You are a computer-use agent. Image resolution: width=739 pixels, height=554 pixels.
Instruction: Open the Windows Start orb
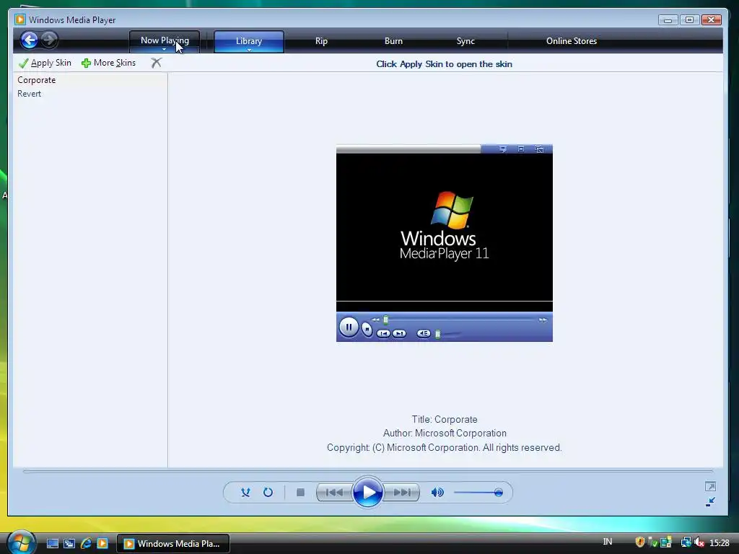21,543
